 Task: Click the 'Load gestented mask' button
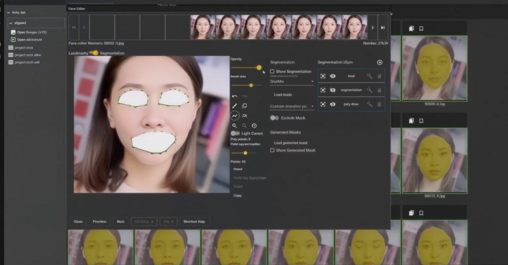point(291,142)
